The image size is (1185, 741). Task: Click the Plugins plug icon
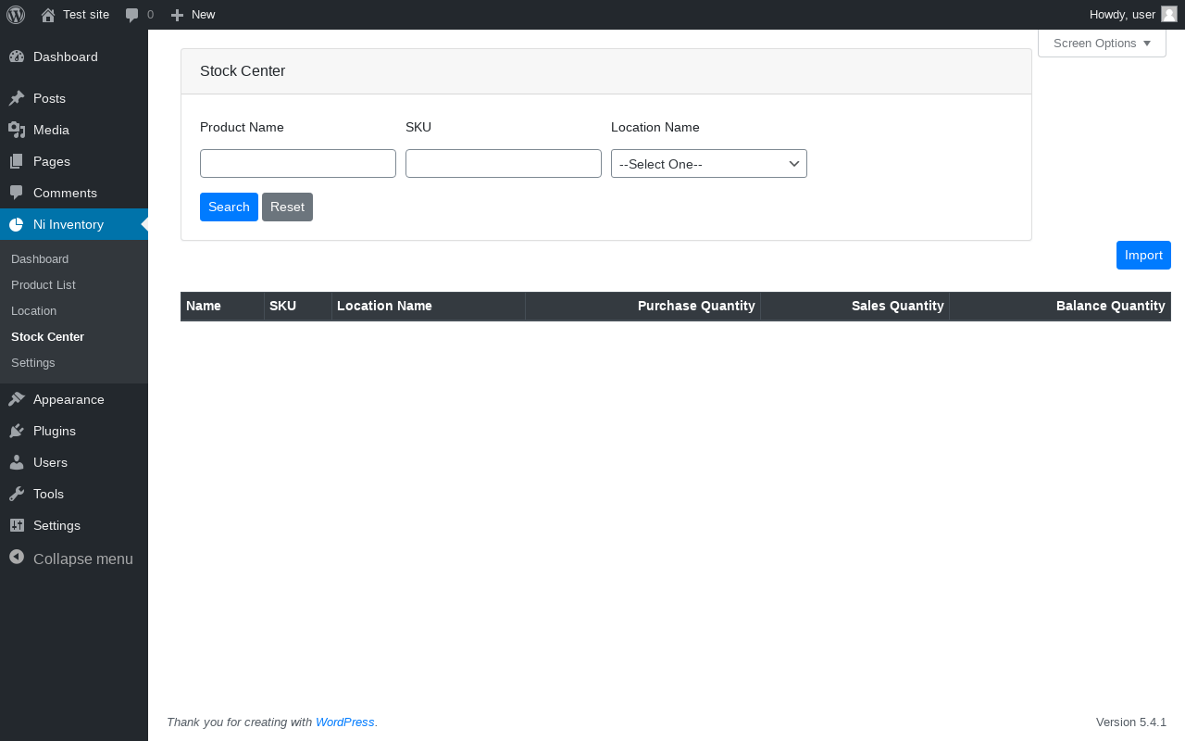pos(17,431)
